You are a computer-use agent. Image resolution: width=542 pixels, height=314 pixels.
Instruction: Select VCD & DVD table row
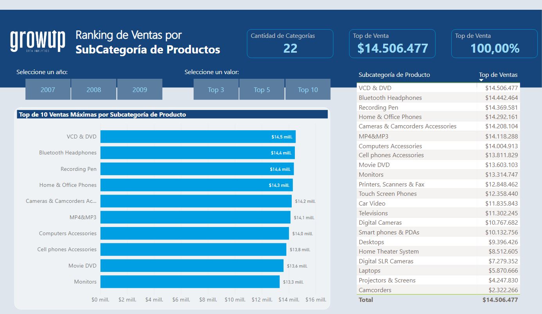point(438,88)
